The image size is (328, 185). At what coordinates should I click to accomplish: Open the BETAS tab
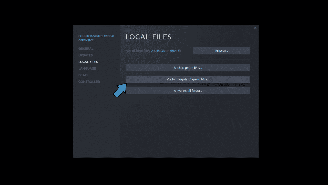(x=83, y=75)
